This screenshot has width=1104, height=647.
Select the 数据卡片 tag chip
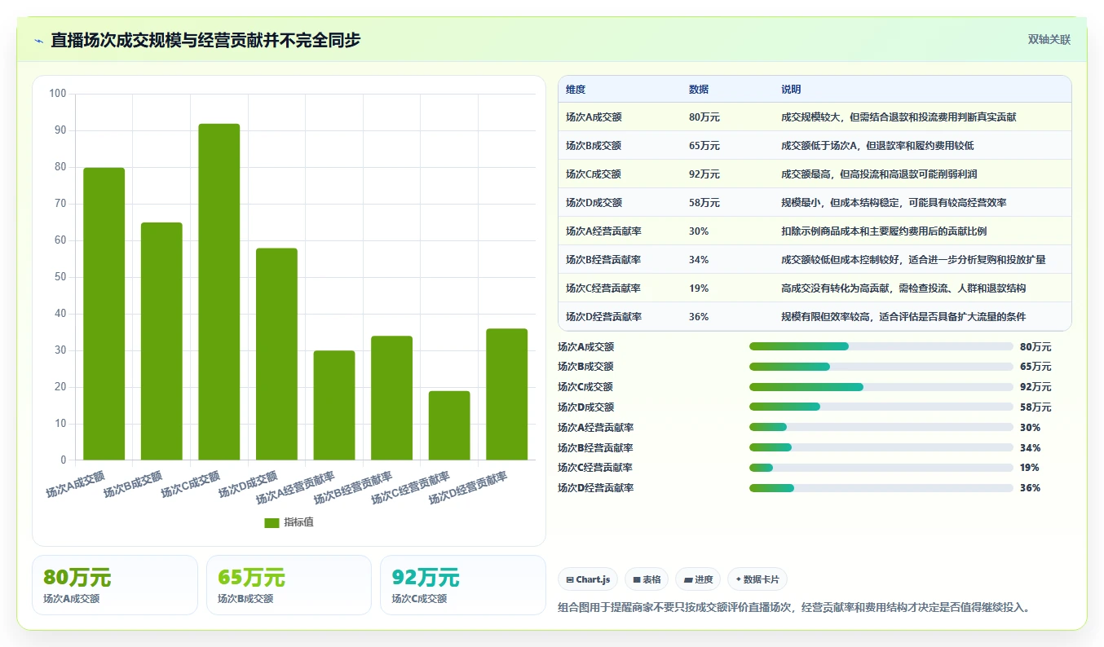757,579
